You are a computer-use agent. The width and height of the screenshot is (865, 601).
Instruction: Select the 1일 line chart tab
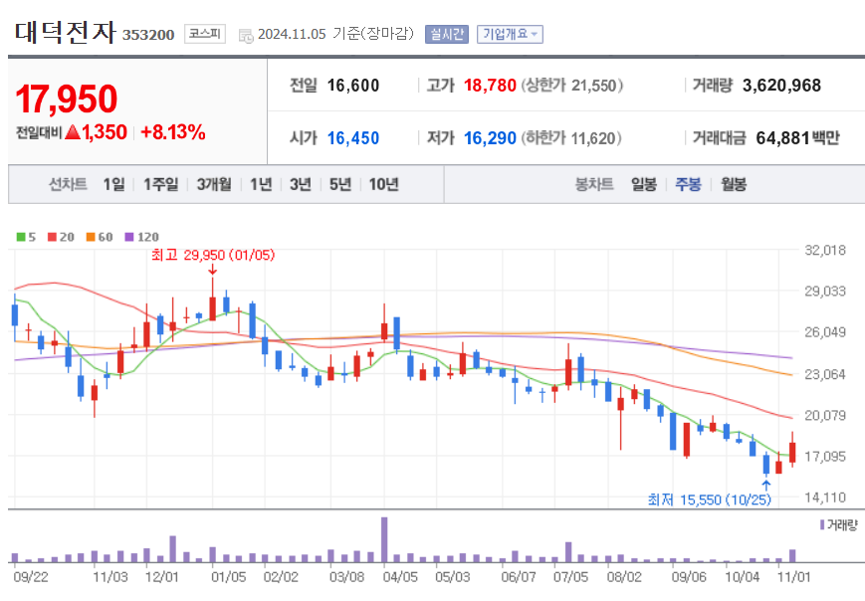(x=113, y=184)
